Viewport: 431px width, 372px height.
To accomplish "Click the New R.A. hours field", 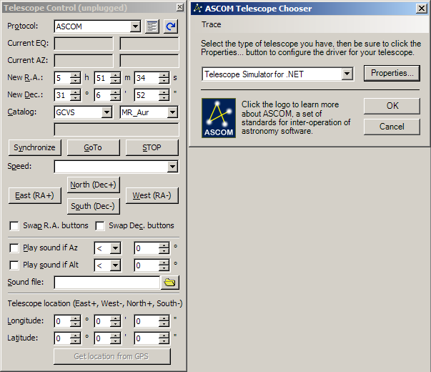I will tap(63, 78).
